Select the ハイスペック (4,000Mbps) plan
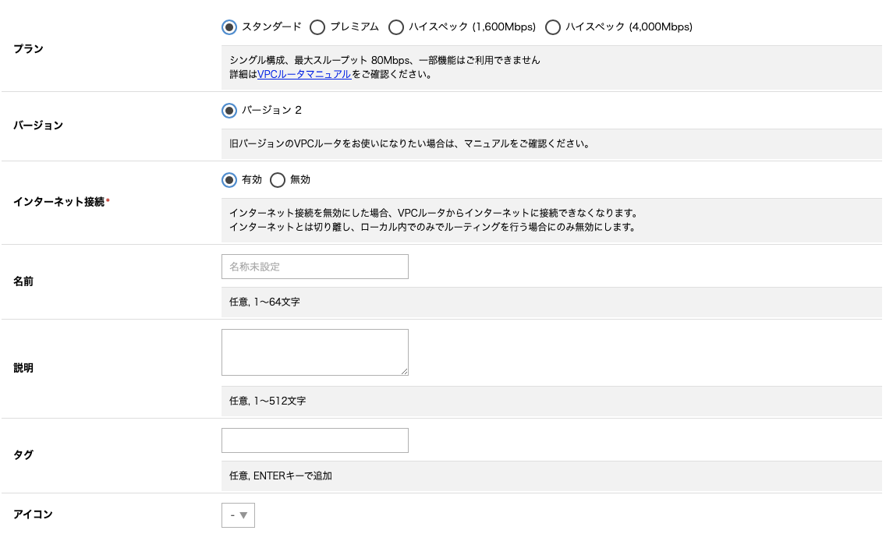This screenshot has width=886, height=541. click(x=553, y=27)
